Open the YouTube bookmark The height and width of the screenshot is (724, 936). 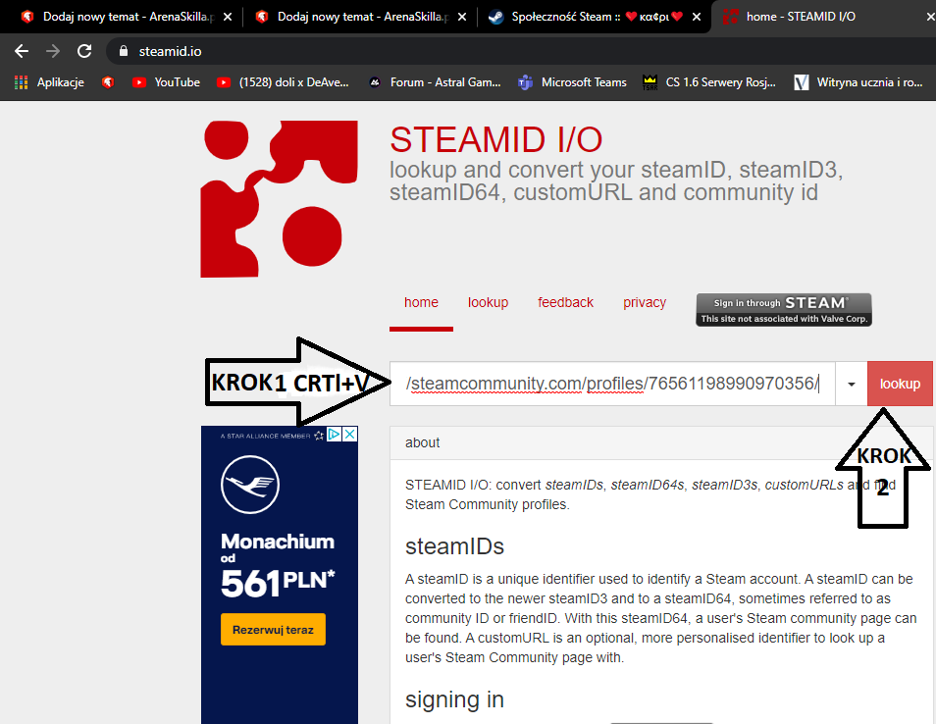point(166,82)
